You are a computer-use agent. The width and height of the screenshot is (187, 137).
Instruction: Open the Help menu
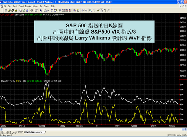pos(53,6)
